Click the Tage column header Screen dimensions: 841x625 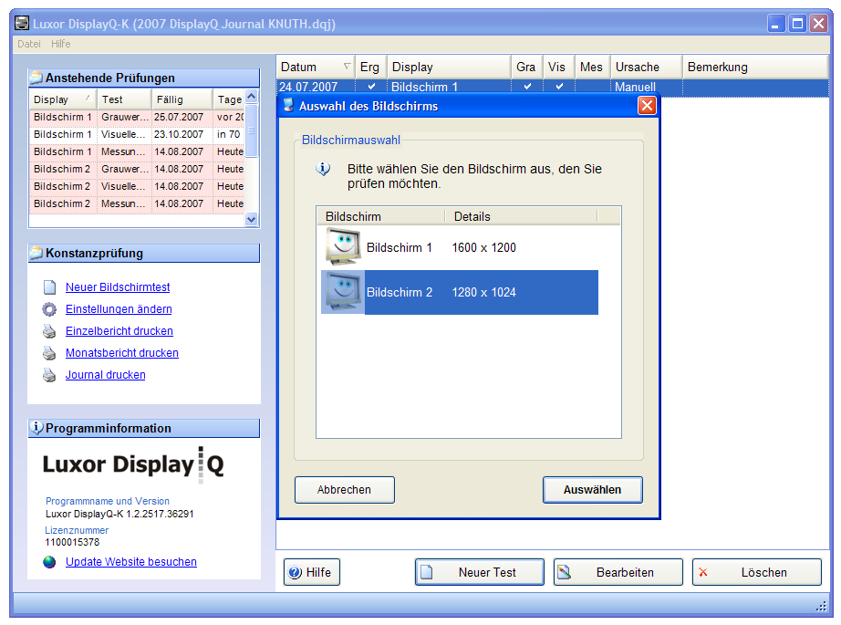(229, 99)
